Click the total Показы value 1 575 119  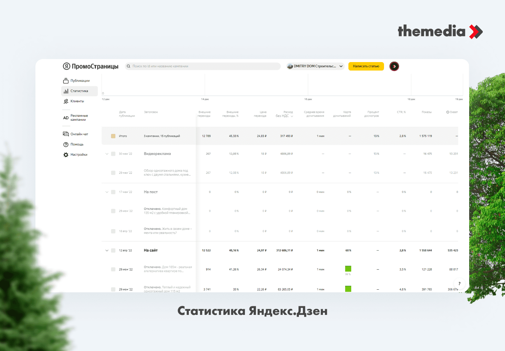(x=425, y=136)
